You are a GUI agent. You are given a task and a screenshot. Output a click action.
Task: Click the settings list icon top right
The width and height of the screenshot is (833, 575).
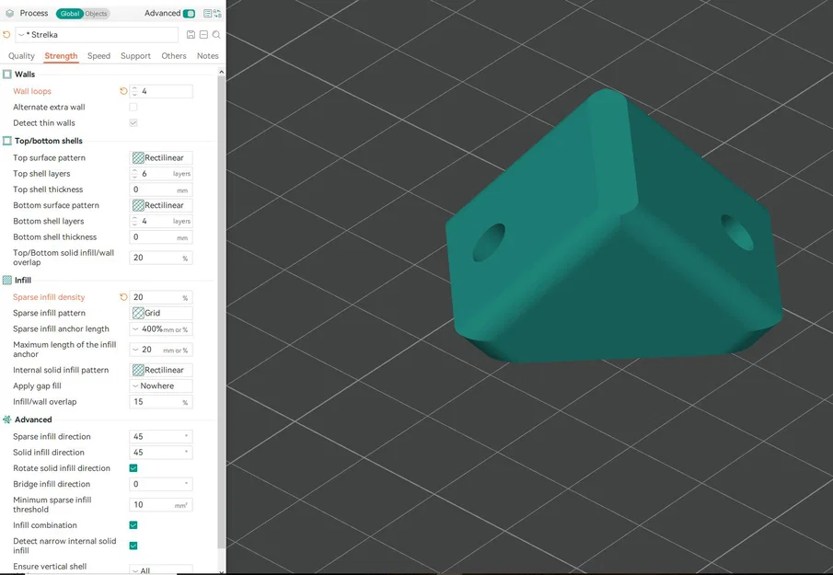206,13
